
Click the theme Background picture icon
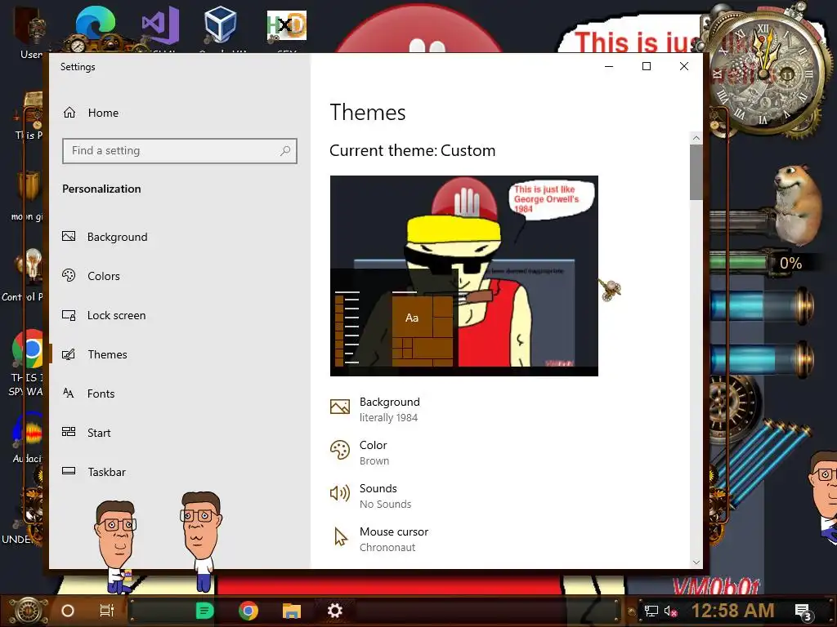pyautogui.click(x=340, y=407)
